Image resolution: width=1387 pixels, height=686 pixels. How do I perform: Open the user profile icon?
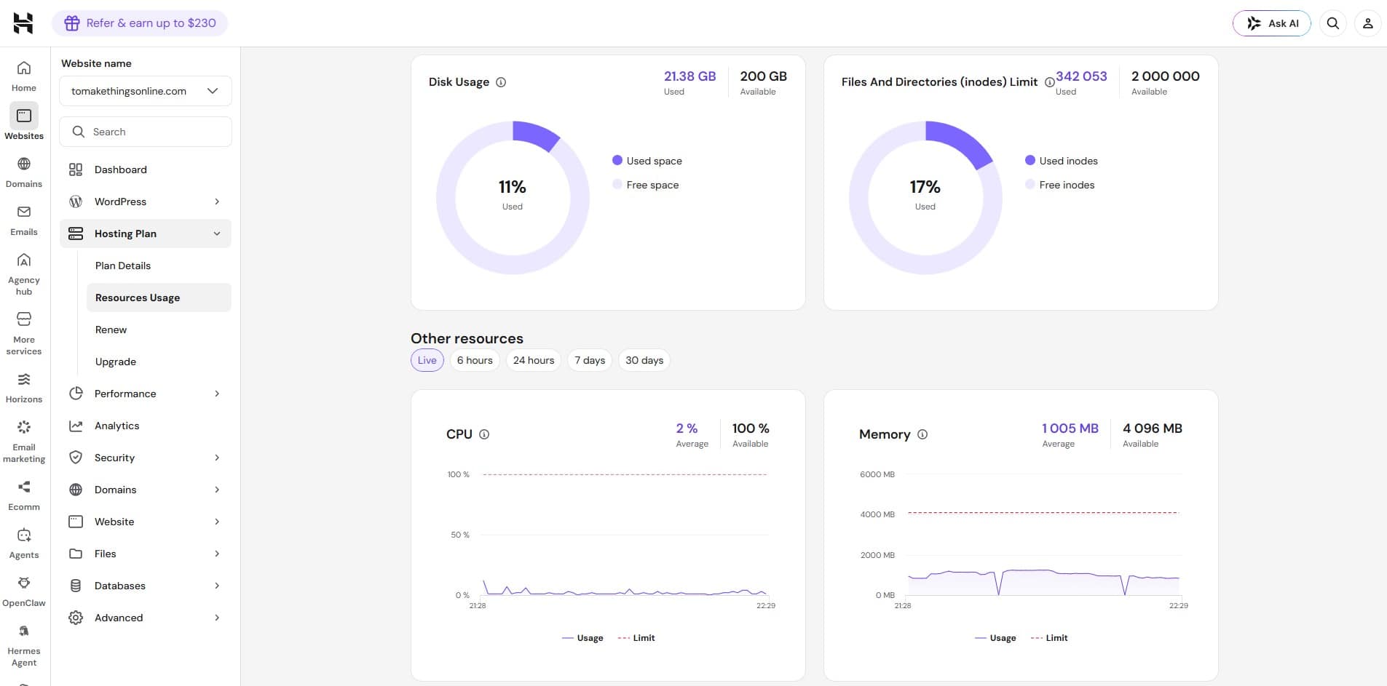point(1368,23)
